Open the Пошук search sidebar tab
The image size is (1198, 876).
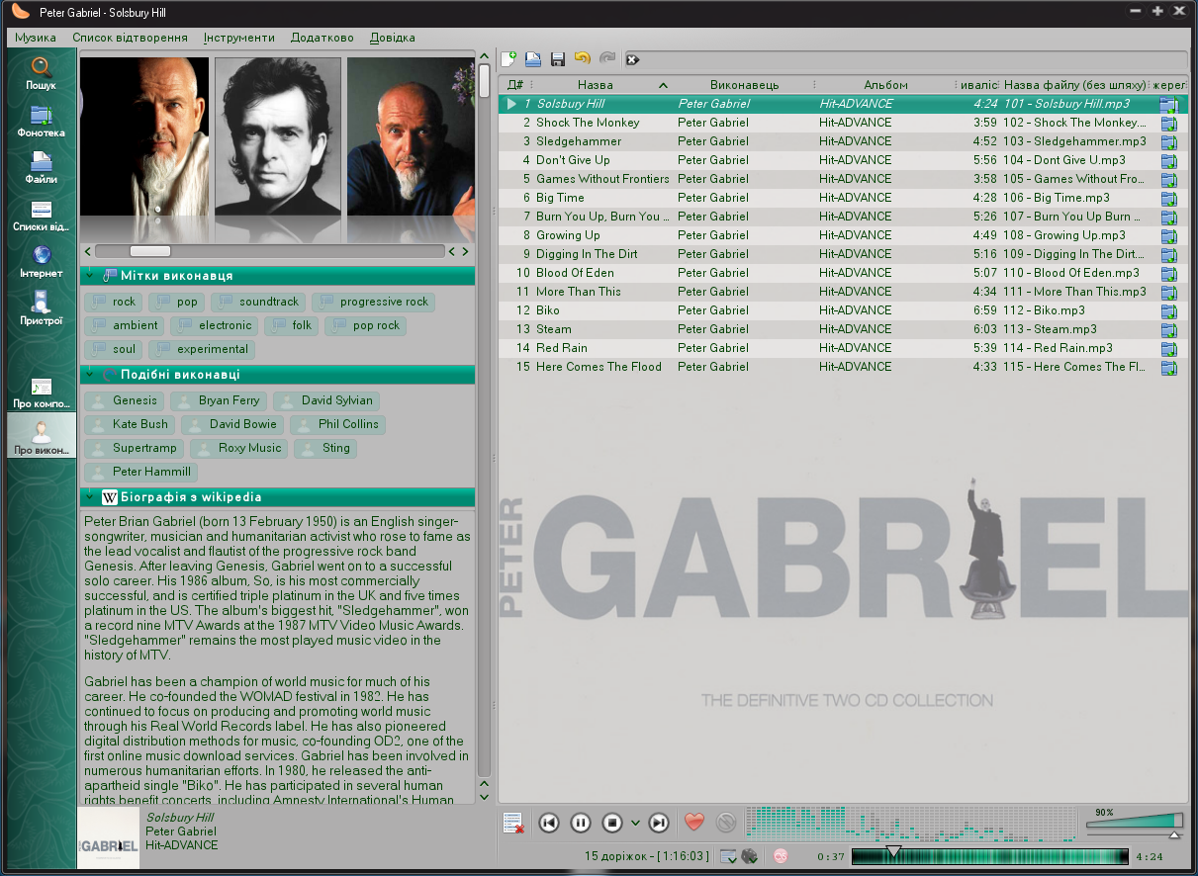click(x=41, y=74)
